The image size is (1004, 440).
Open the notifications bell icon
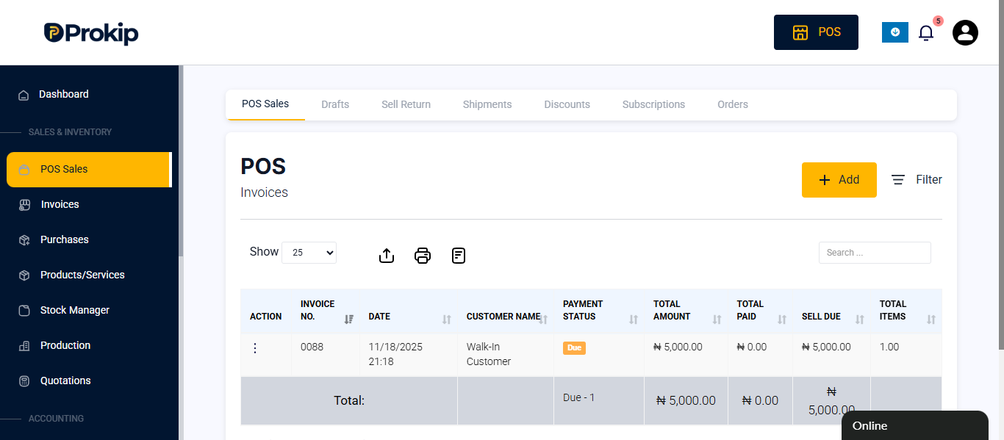click(926, 33)
